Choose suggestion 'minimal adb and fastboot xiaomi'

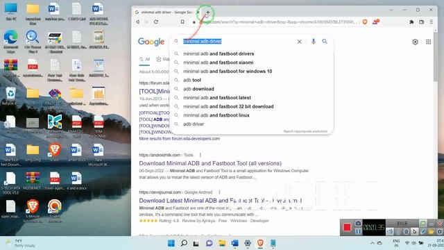(251, 62)
